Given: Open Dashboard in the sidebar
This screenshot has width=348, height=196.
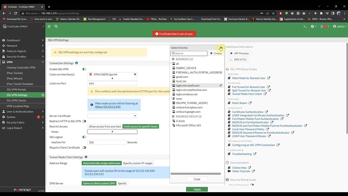Looking at the screenshot, I should point(23,40).
